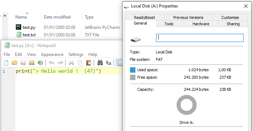Click the Date modified column header
This screenshot has width=253, height=131.
[57, 17]
